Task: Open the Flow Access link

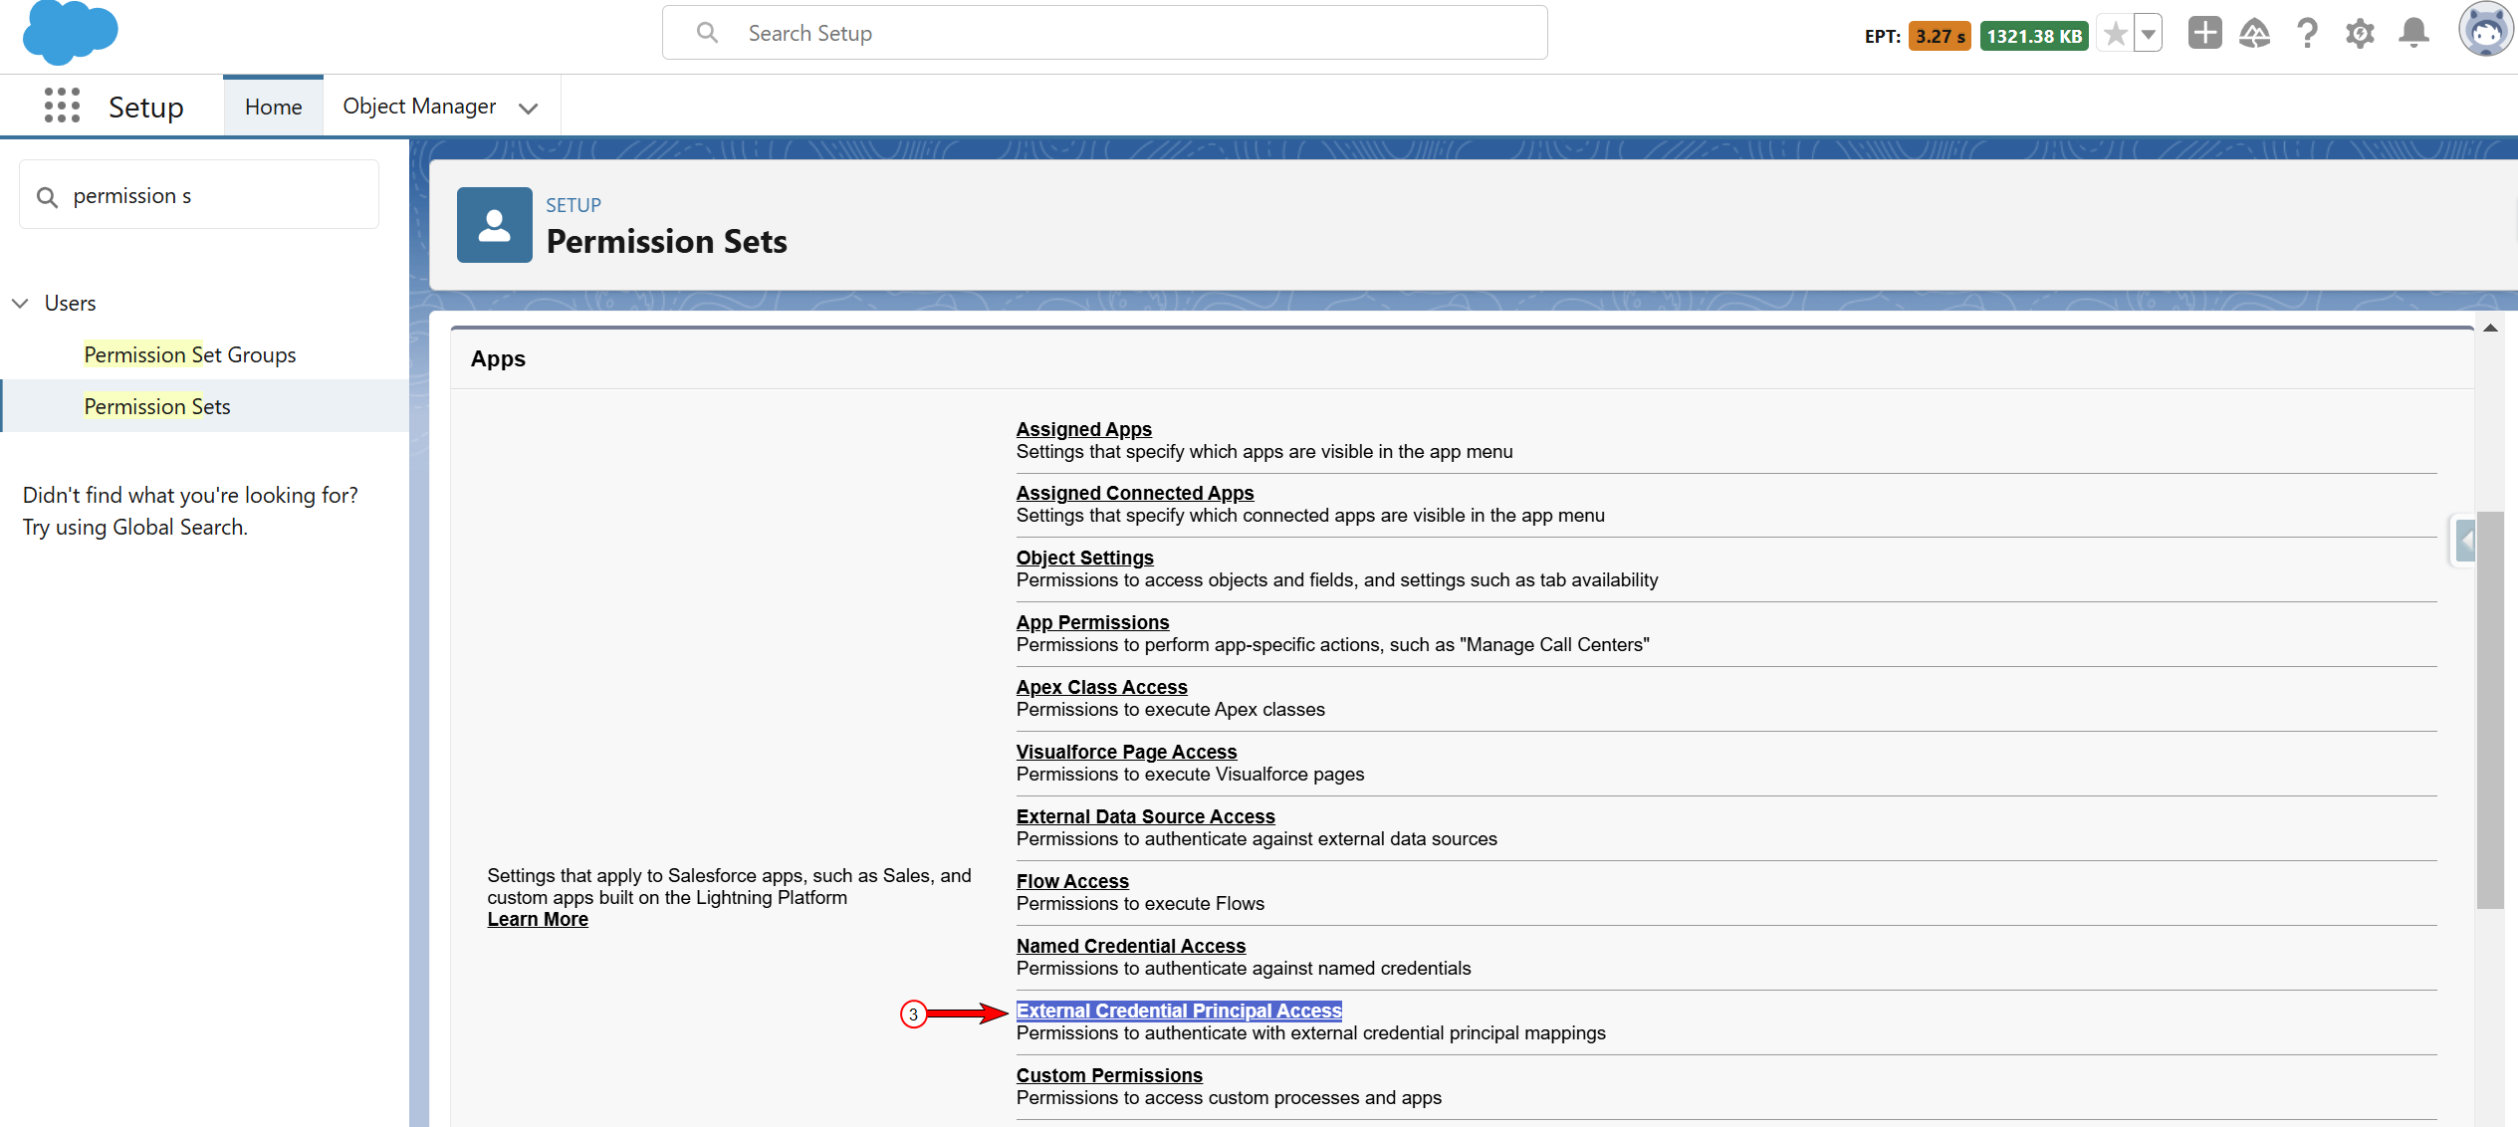Action: [x=1072, y=881]
